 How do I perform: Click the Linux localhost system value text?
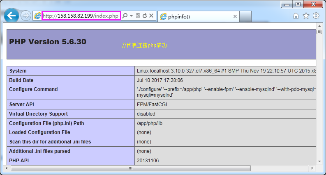pos(226,71)
